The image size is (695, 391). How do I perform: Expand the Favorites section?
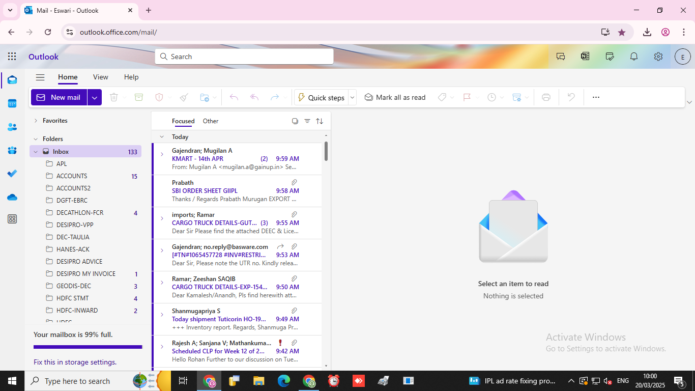(36, 121)
